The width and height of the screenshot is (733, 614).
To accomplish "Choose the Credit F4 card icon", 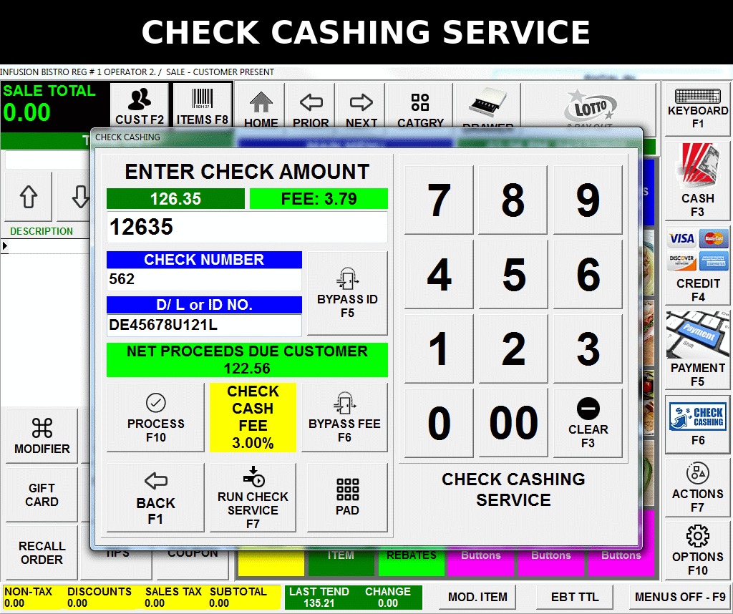I will click(697, 265).
